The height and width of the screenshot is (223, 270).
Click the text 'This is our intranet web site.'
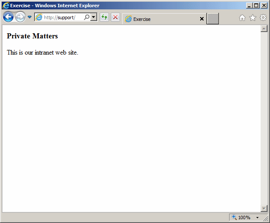42,52
